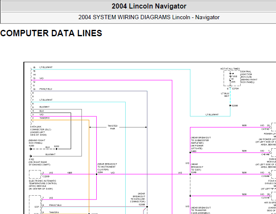Click the 'CENTRAL JUNCTION BOX (CJB)' label
Viewport: 276px width, 214px height.
pyautogui.click(x=246, y=74)
